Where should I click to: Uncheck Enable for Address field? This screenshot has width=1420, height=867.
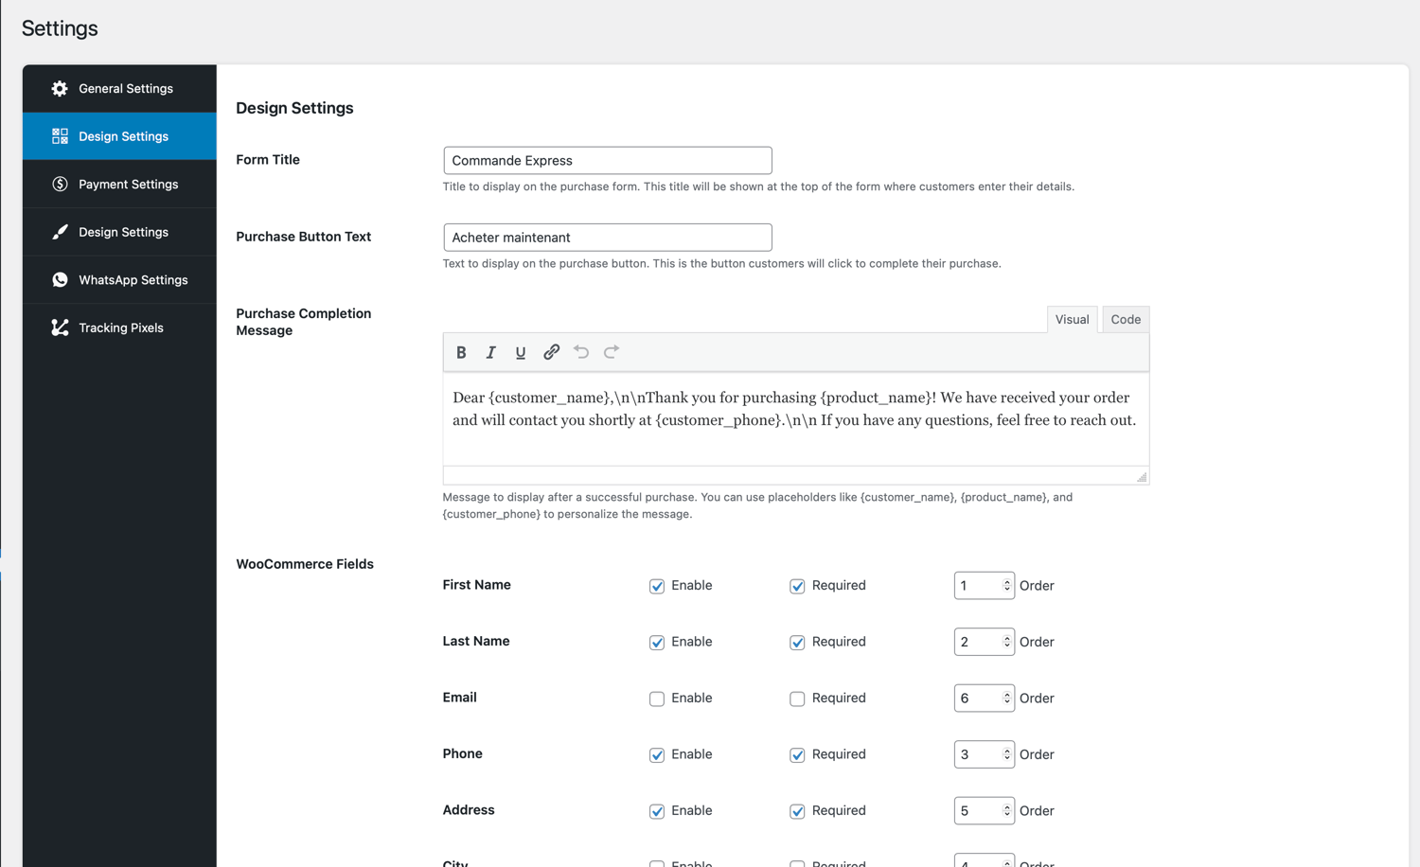click(657, 811)
